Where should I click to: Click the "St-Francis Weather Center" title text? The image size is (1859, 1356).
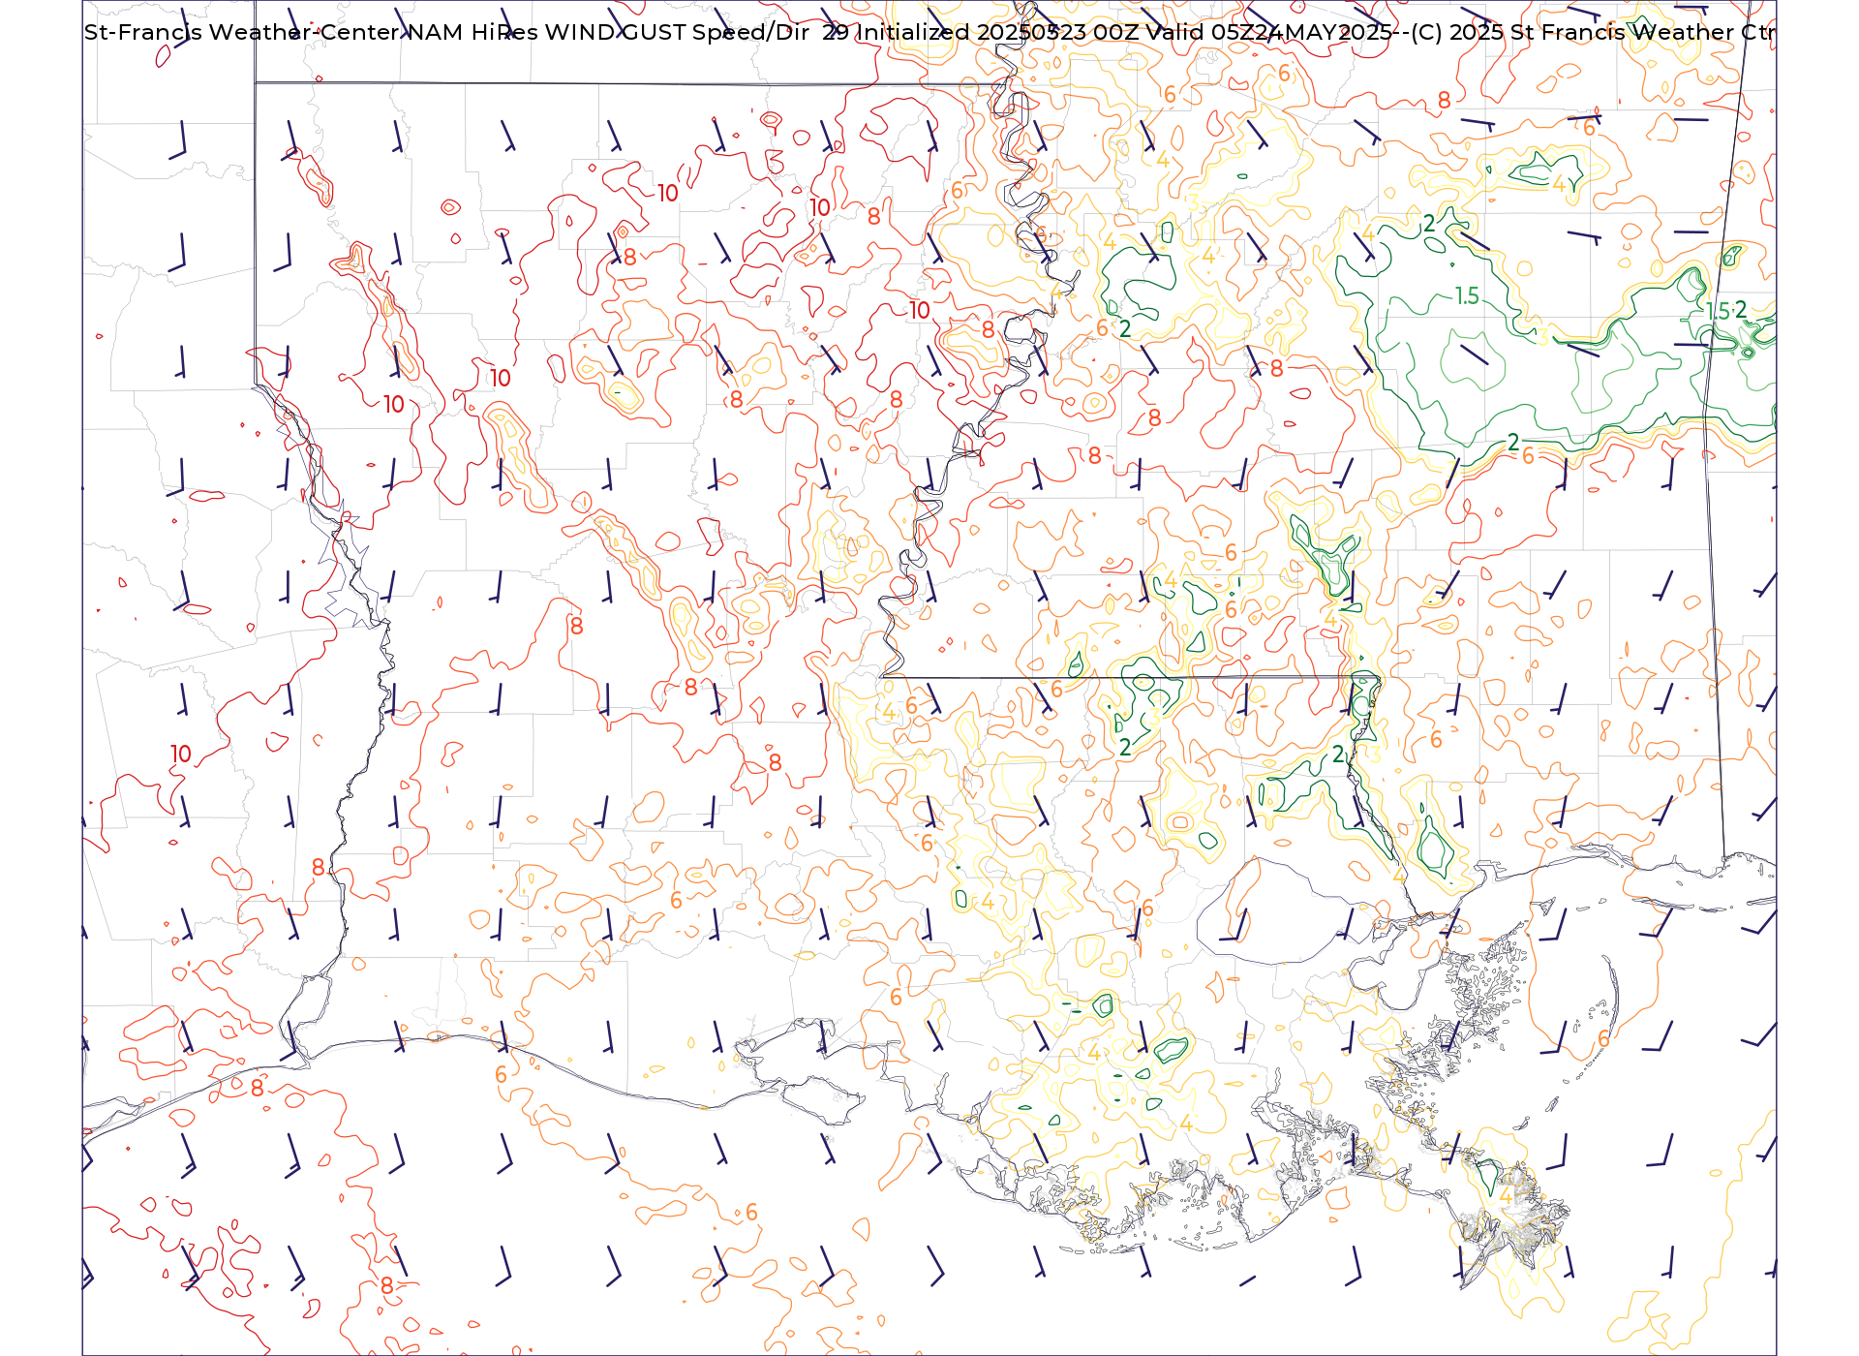pyautogui.click(x=242, y=32)
